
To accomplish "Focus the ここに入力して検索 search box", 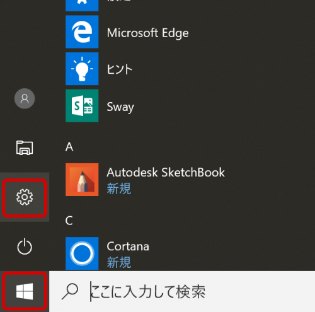I will tap(182, 291).
